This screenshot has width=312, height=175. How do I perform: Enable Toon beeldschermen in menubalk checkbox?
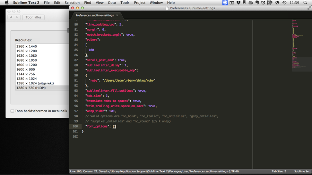pos(12,111)
